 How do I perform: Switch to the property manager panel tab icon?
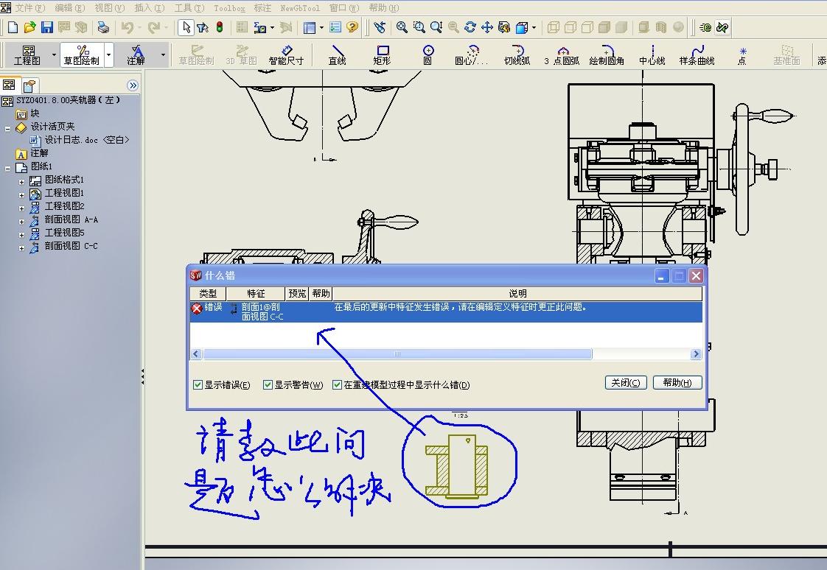(29, 86)
